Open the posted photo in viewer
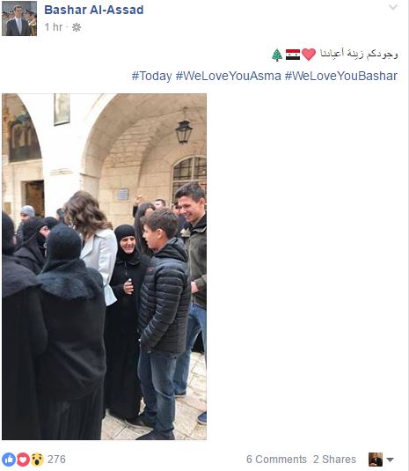The width and height of the screenshot is (409, 471). pyautogui.click(x=104, y=267)
